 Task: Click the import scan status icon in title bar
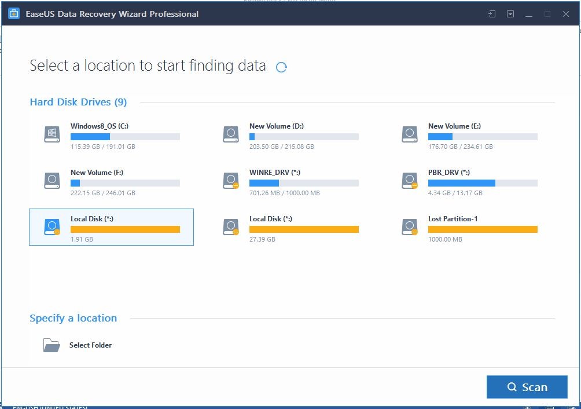tap(492, 14)
